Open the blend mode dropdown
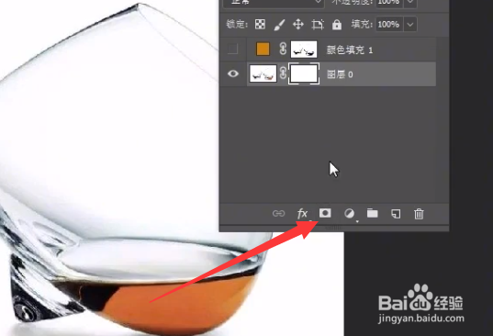 [274, 3]
